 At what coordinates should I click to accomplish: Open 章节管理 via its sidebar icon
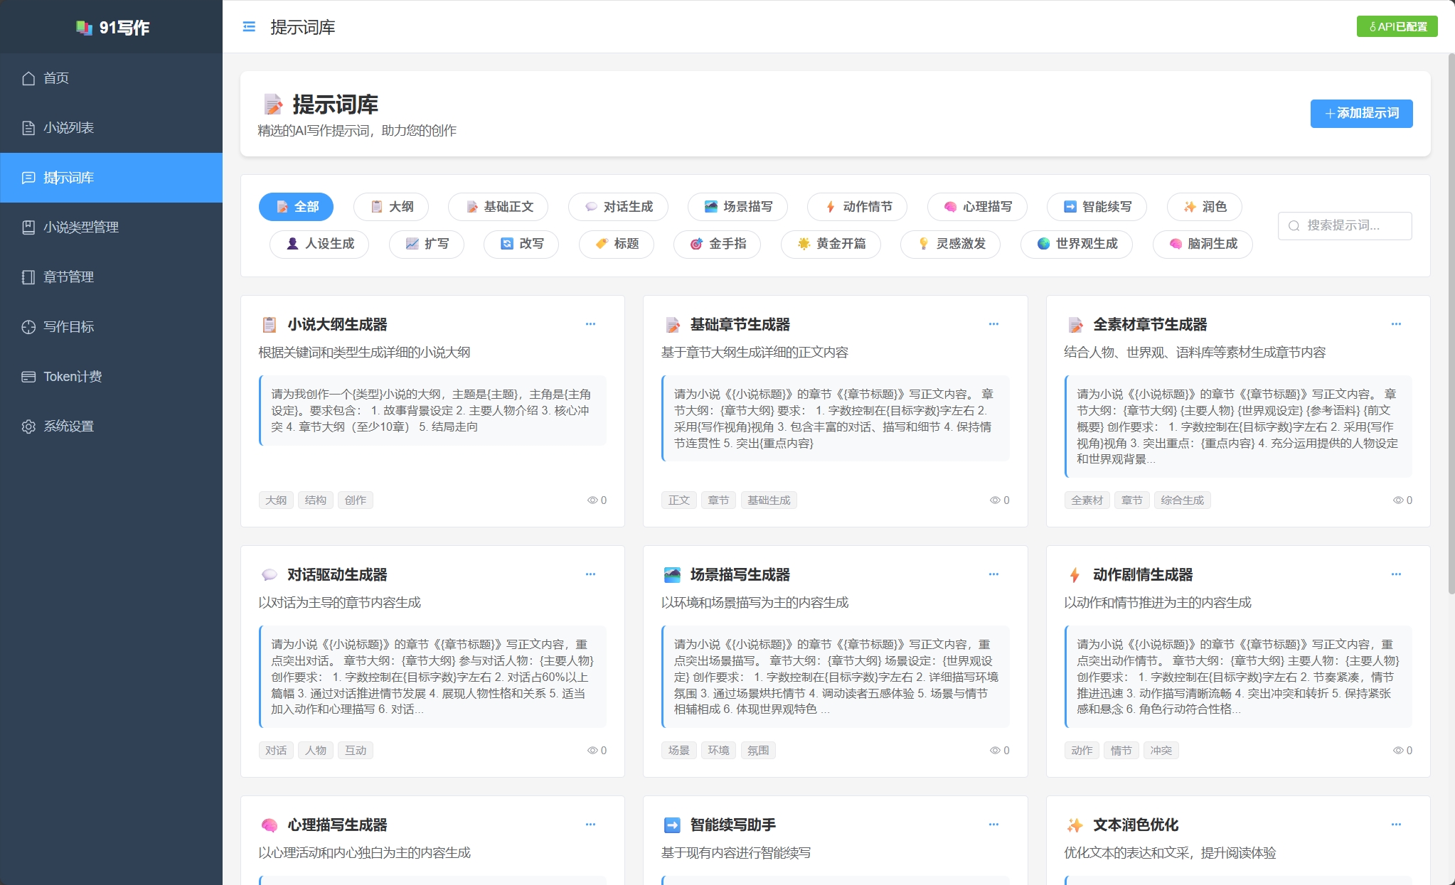[28, 277]
